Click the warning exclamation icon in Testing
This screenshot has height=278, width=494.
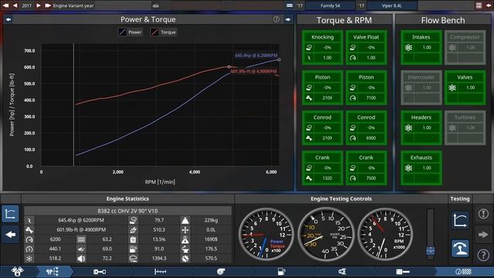coord(483,214)
